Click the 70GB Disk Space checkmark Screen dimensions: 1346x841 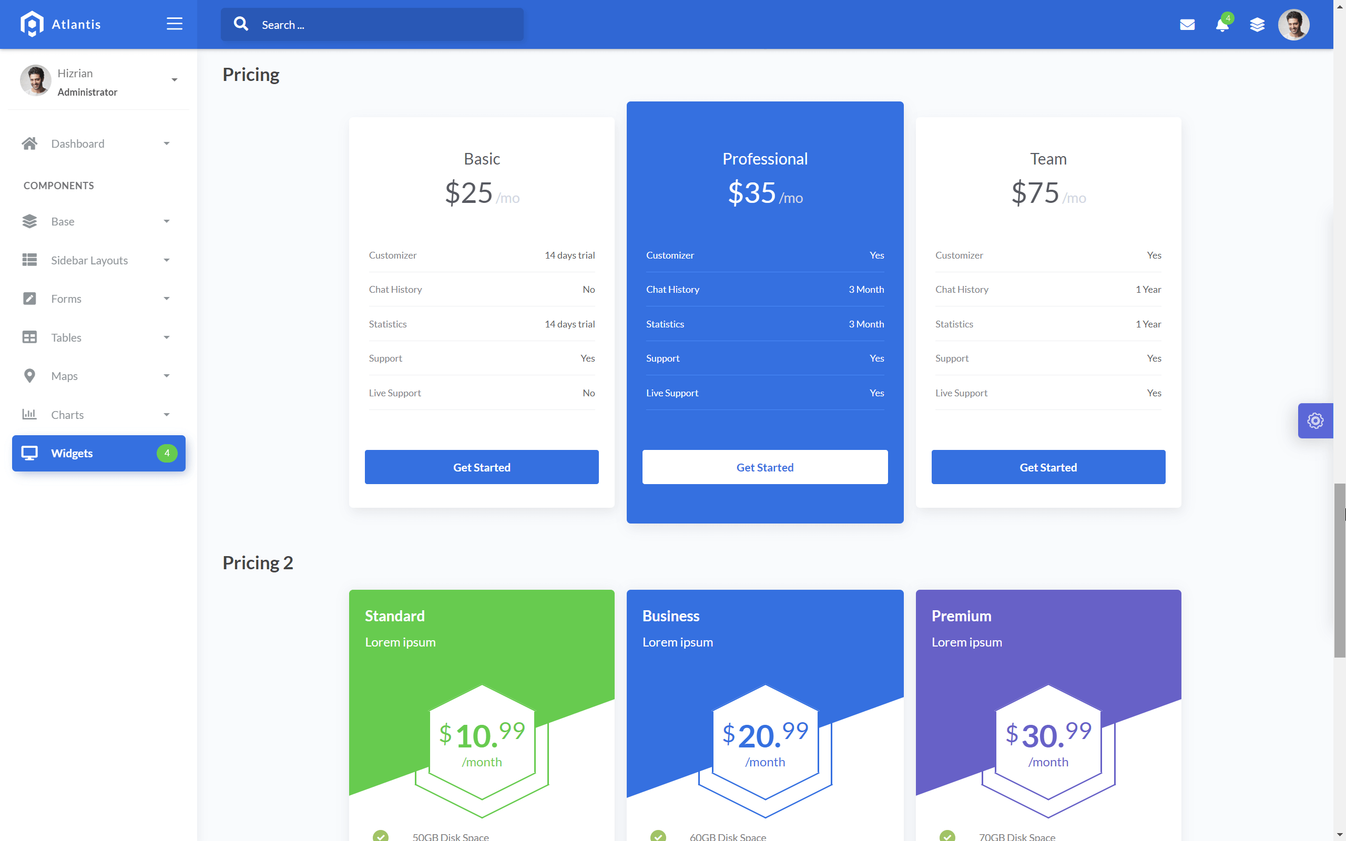coord(947,835)
